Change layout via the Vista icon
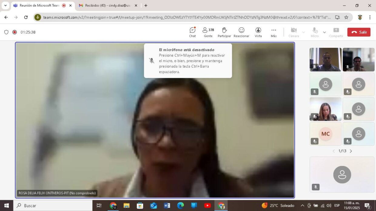376x211 pixels. pos(258,32)
